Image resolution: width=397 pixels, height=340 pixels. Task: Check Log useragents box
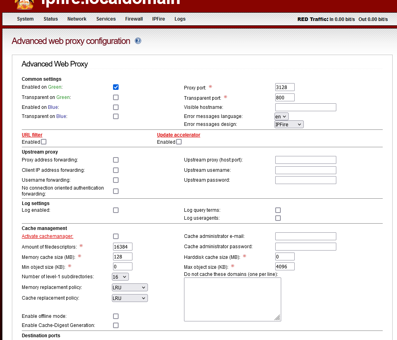[278, 218]
